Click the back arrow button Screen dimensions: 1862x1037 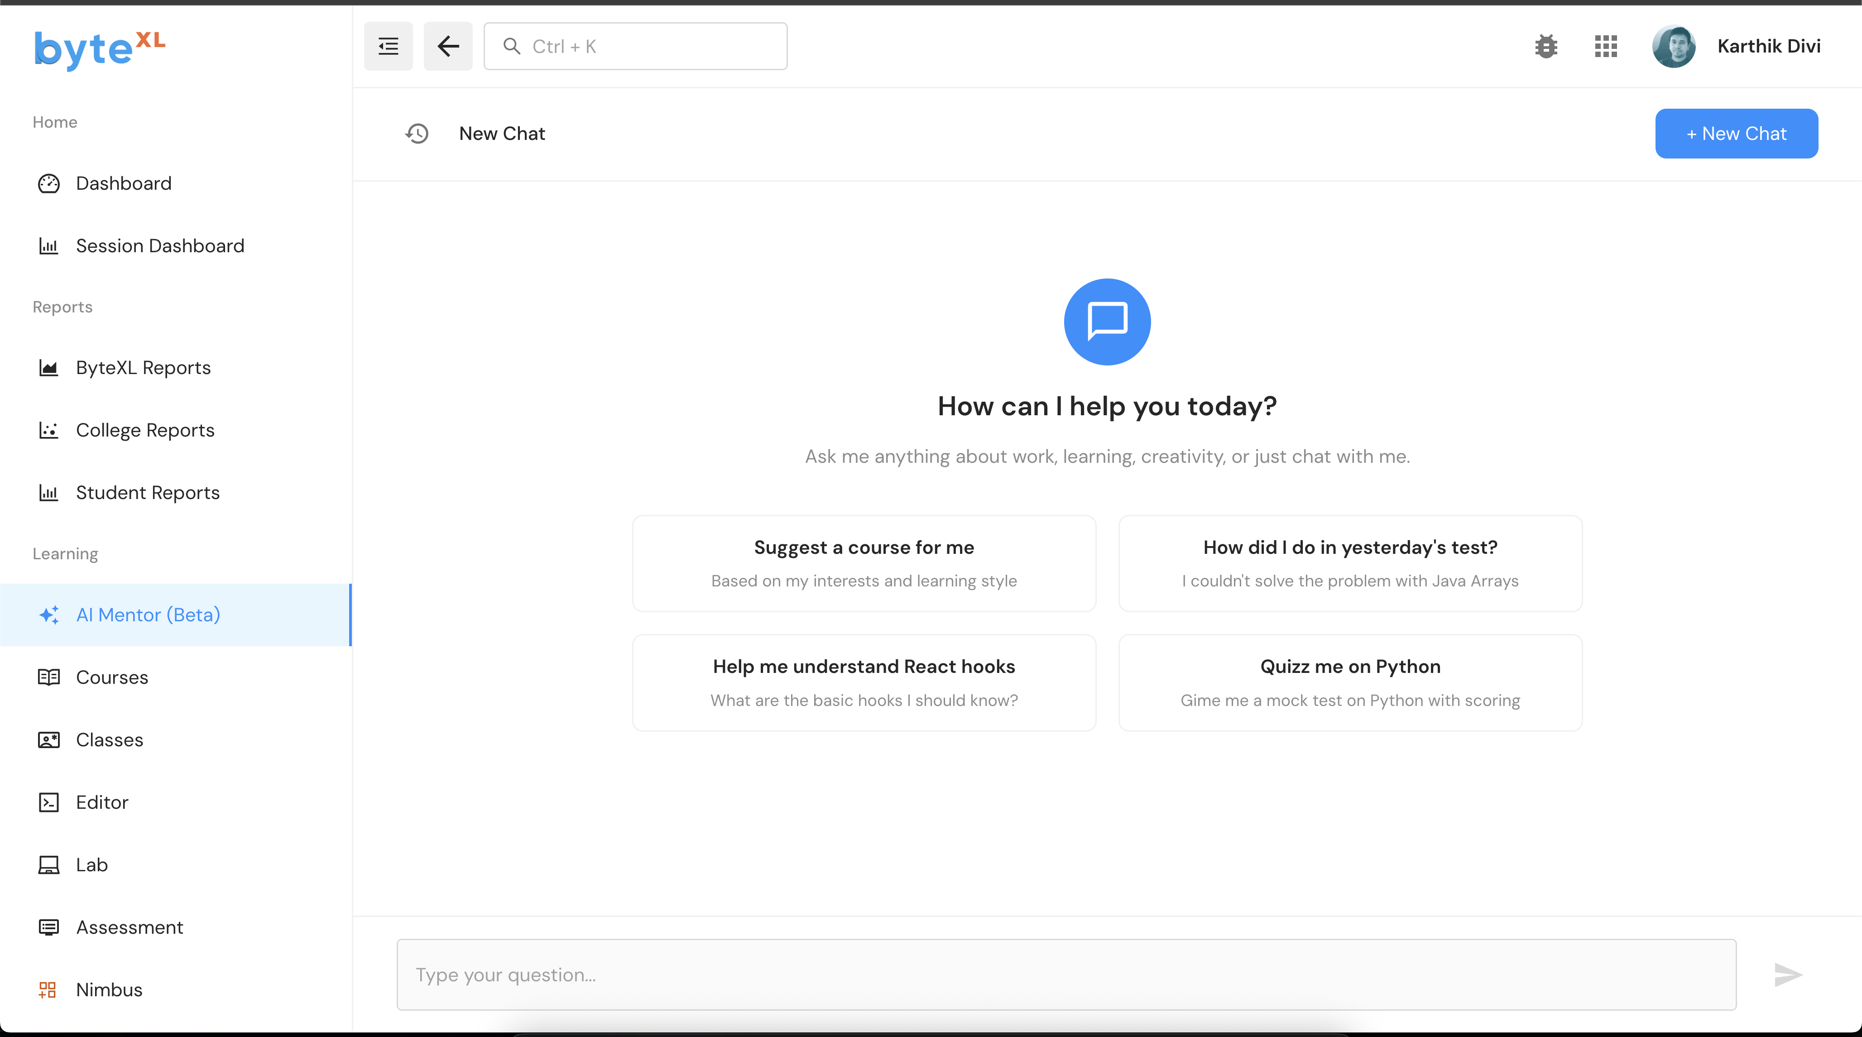coord(448,46)
